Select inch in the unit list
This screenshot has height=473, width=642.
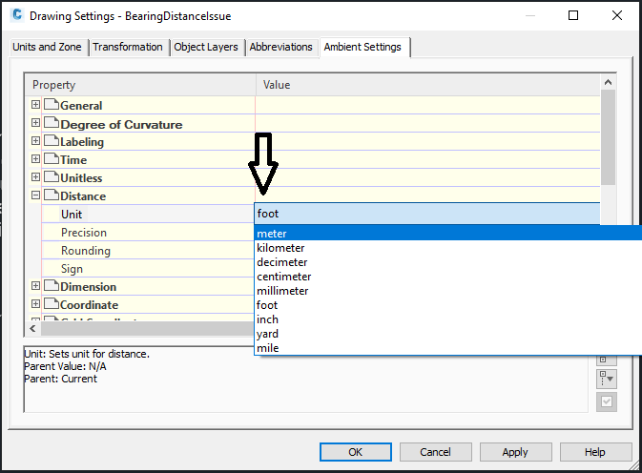click(267, 319)
